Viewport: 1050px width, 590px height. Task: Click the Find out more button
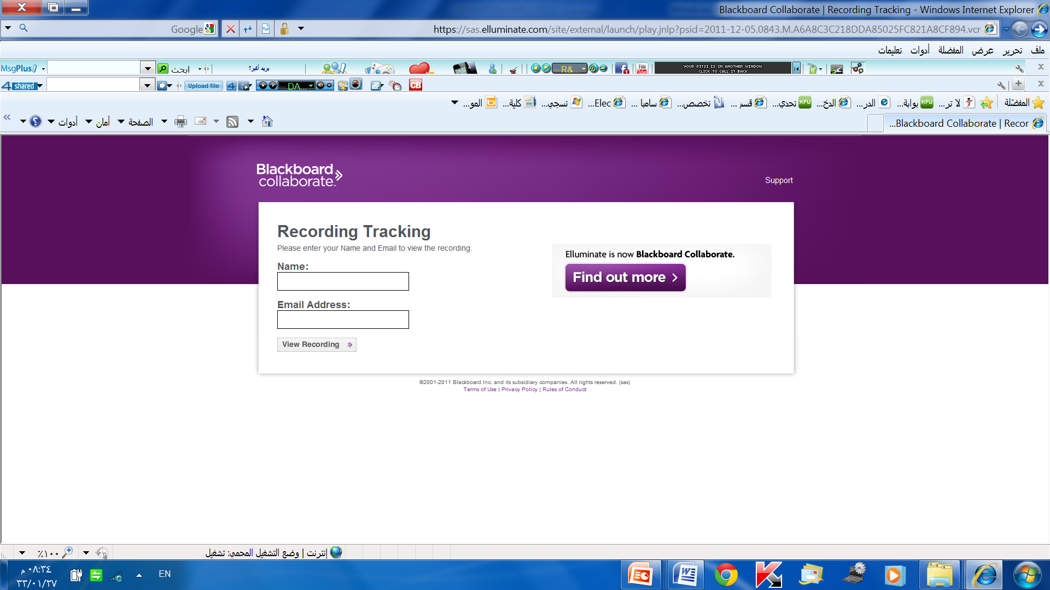pos(625,278)
